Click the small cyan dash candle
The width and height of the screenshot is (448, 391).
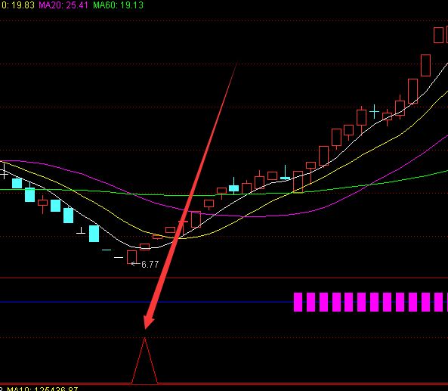click(x=107, y=250)
